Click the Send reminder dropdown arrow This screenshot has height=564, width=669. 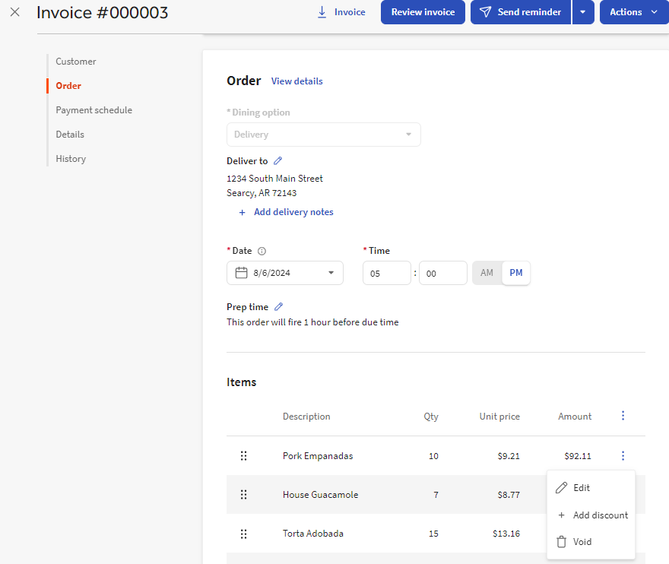click(583, 11)
